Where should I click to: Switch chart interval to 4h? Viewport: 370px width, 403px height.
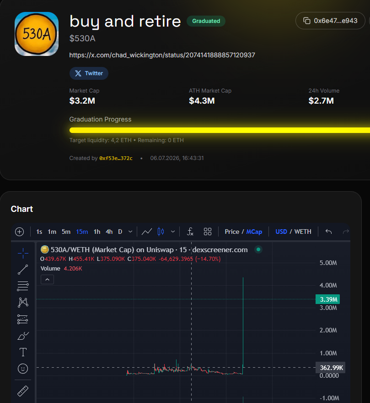pos(109,232)
